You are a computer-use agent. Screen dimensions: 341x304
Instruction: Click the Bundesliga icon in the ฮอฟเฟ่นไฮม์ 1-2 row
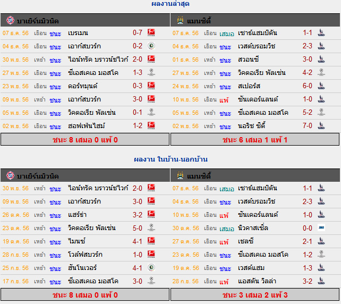151,125
